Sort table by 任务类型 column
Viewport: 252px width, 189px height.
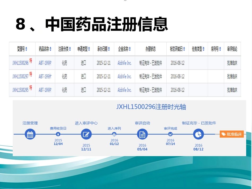(203, 49)
